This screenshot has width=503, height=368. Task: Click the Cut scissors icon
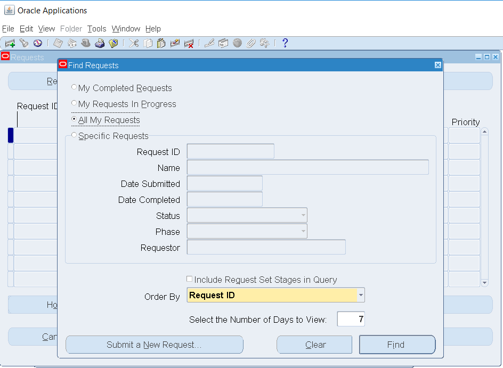[134, 43]
